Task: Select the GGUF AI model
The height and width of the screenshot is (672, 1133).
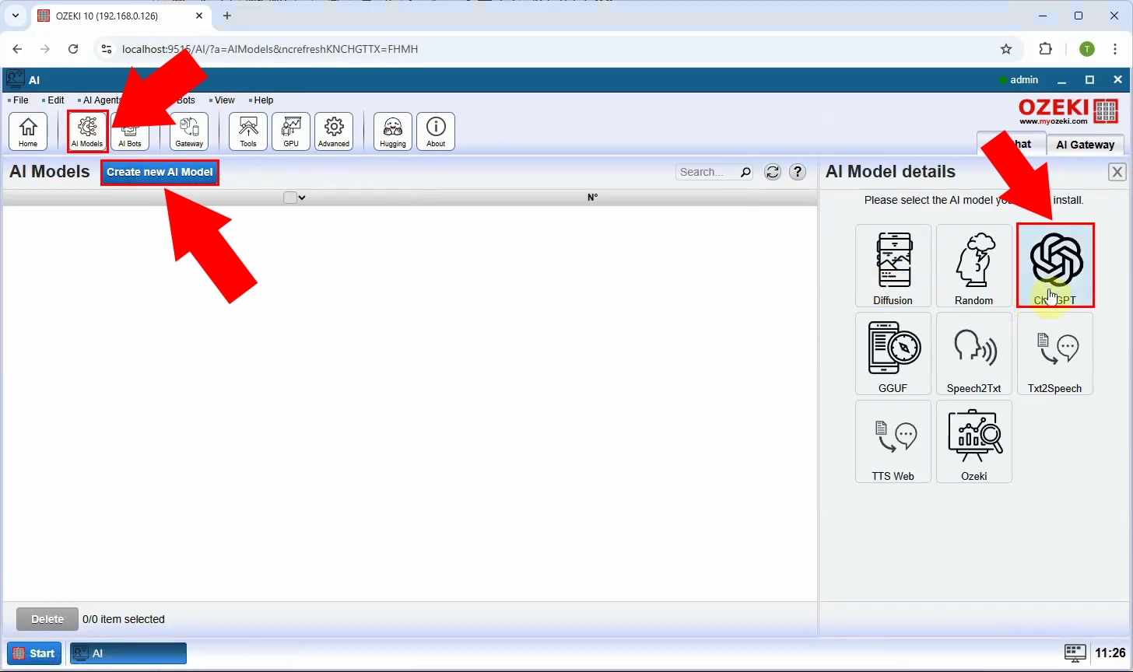Action: [893, 353]
